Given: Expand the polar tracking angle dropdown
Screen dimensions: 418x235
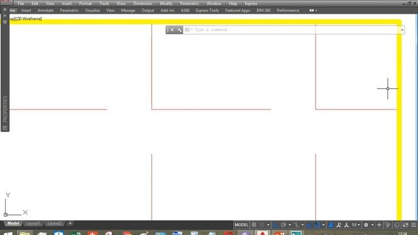Looking at the screenshot, I should (290, 225).
